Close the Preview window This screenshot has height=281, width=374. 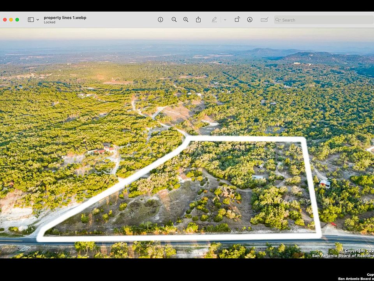coord(5,20)
